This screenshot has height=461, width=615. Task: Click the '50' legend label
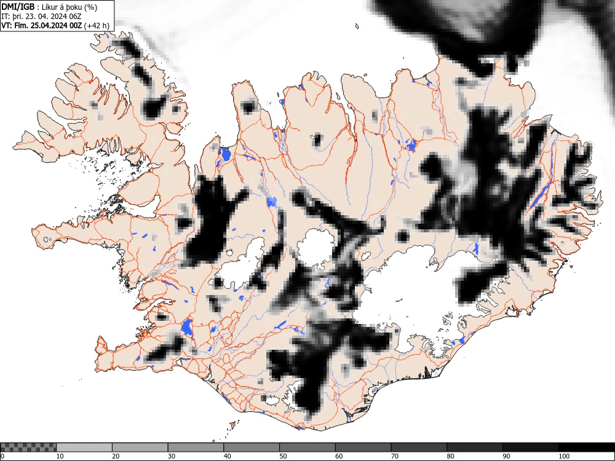283,456
